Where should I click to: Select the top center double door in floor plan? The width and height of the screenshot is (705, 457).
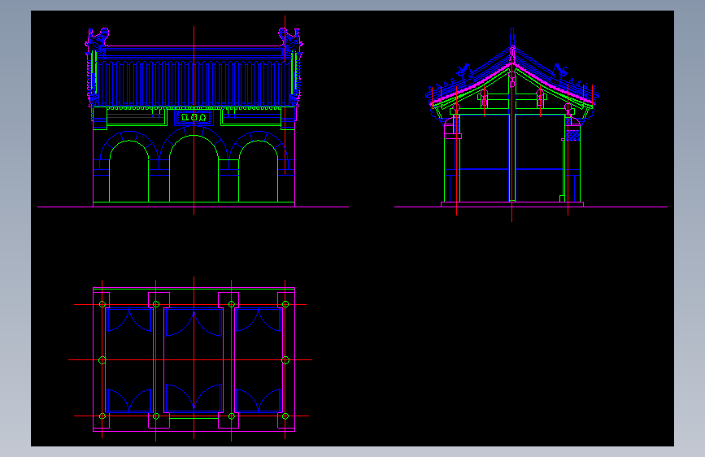tap(194, 322)
